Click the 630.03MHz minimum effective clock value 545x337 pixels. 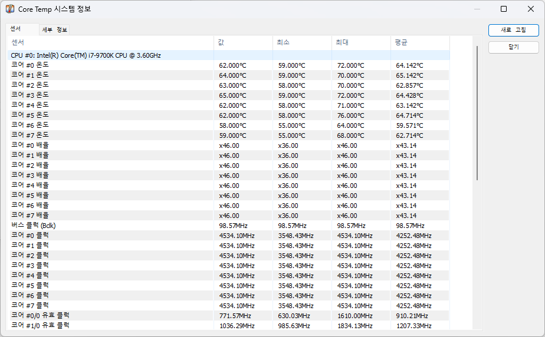[x=294, y=316]
